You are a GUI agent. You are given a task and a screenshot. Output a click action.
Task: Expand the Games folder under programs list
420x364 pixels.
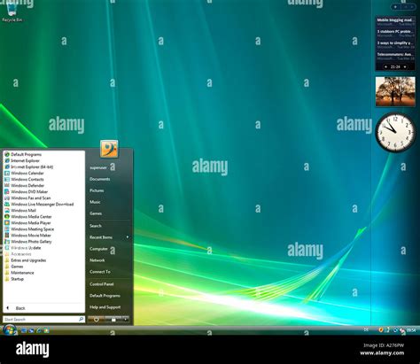[x=14, y=267]
